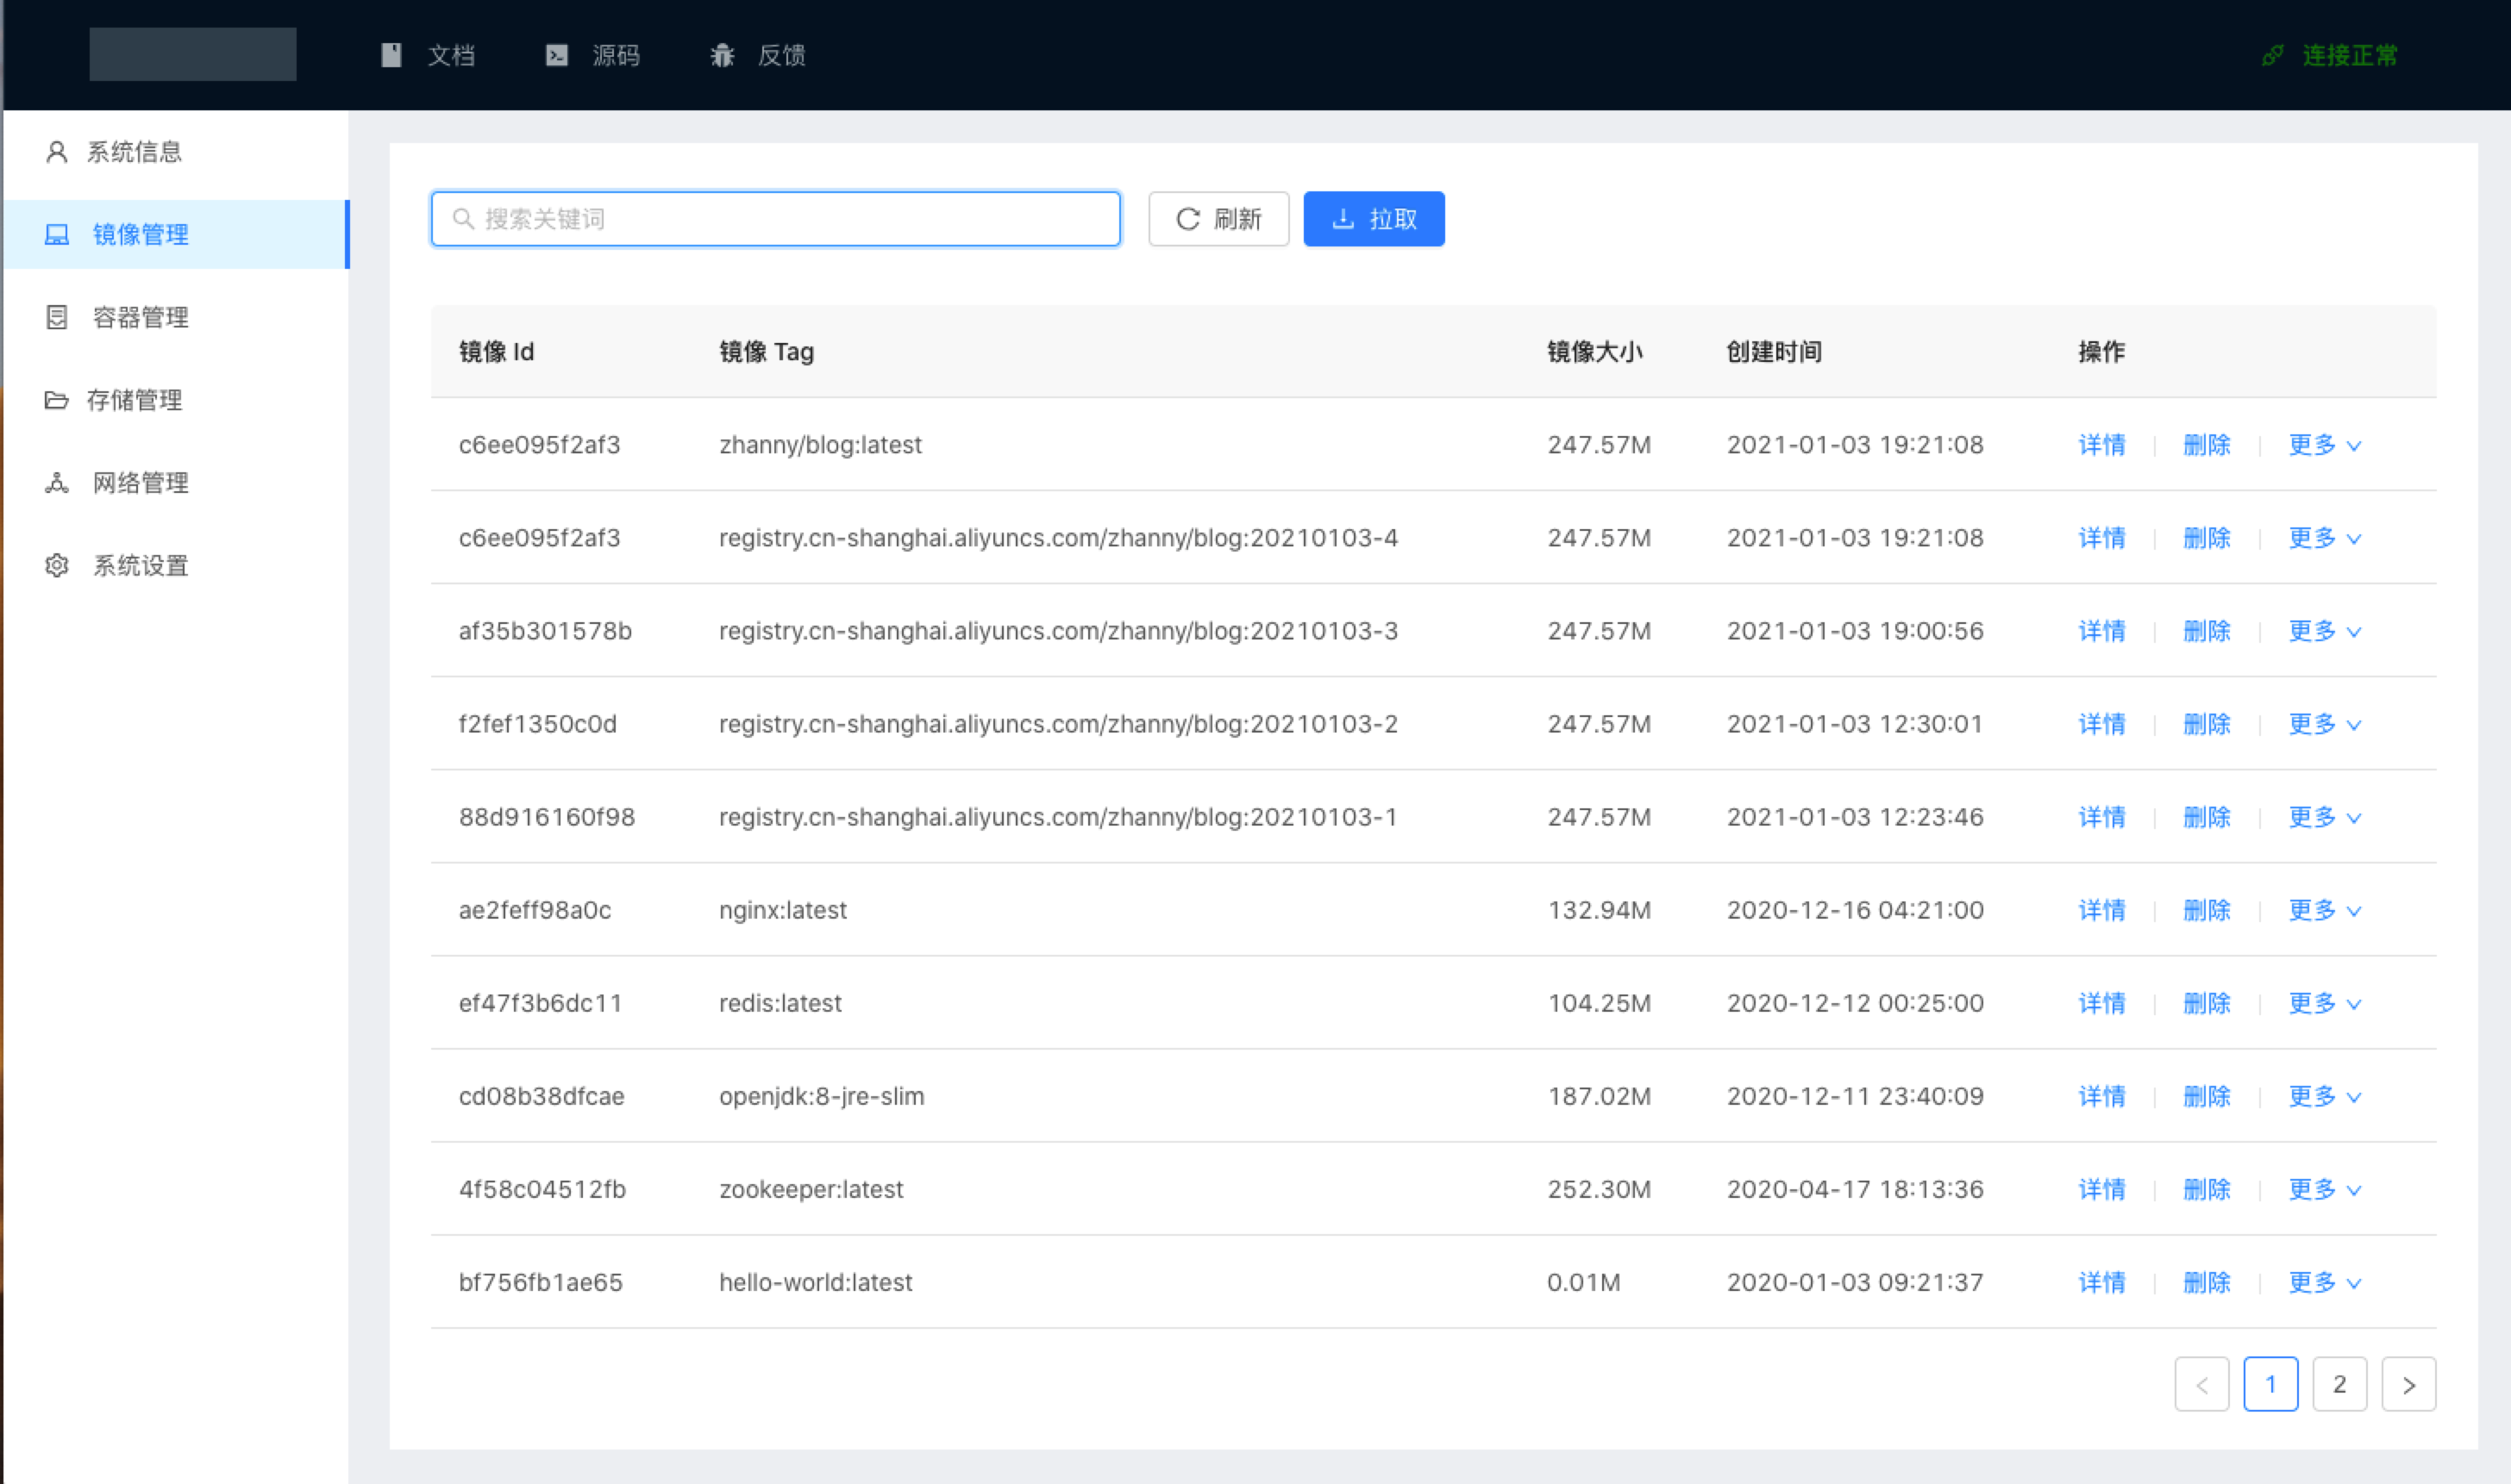Select 镜像管理 sidebar item
The width and height of the screenshot is (2511, 1484).
140,234
